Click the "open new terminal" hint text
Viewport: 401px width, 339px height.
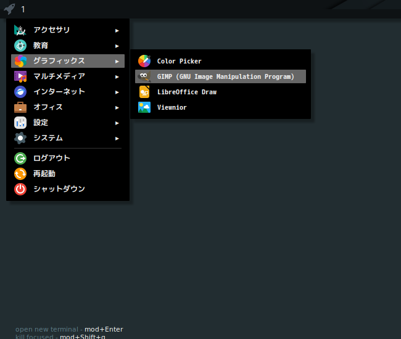[47, 329]
